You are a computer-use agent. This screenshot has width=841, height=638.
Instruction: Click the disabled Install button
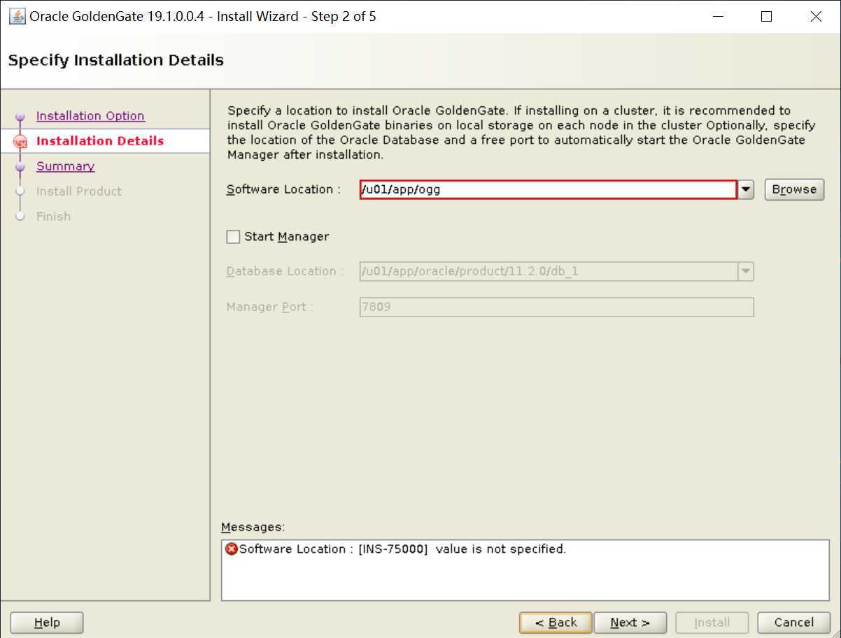click(712, 623)
